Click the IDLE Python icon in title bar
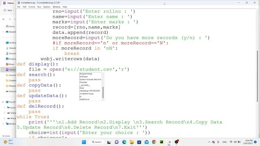Screen dimensions: 260x146 [x=19, y=3]
